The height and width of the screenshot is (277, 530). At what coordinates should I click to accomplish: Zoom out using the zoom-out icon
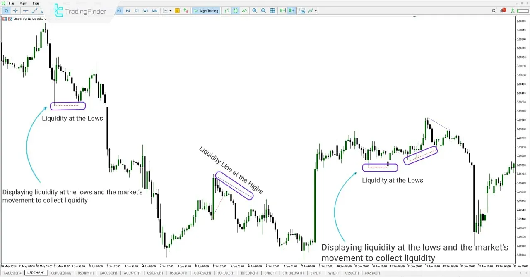point(263,11)
